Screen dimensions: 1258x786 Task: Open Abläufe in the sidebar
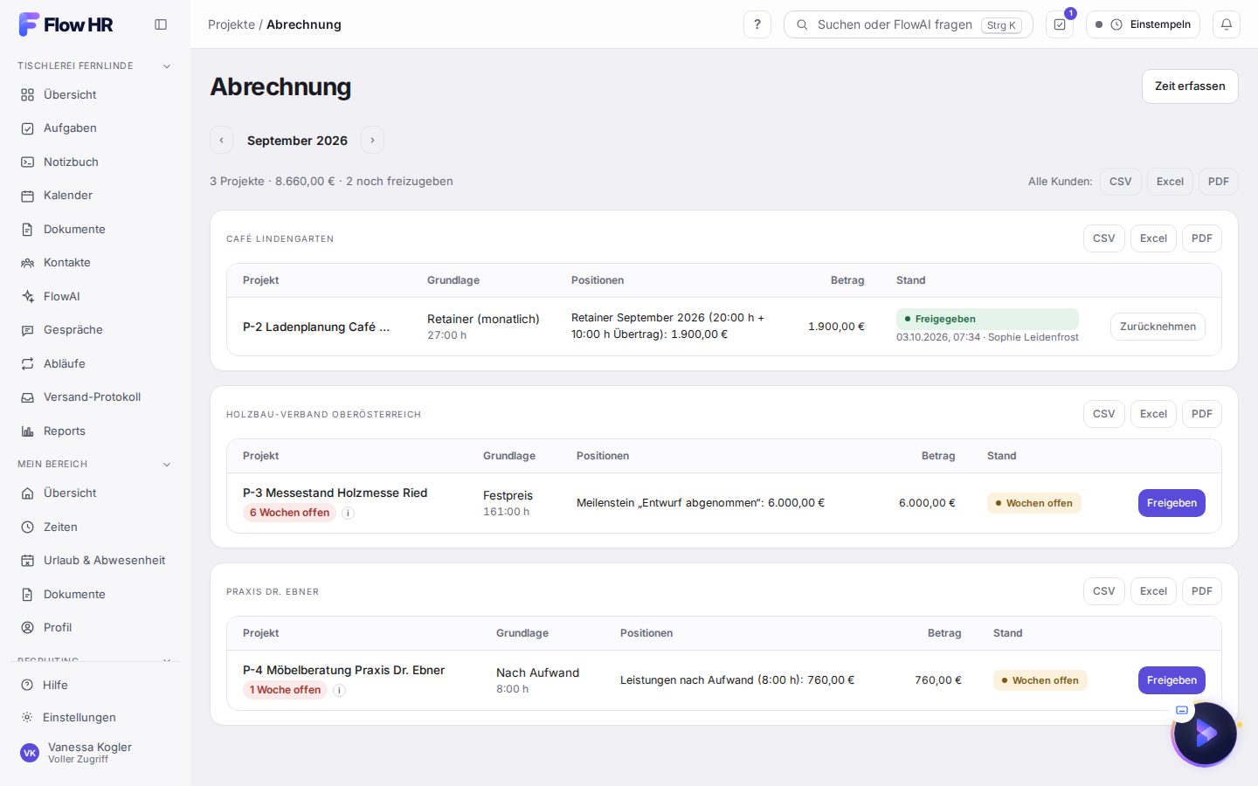point(95,363)
